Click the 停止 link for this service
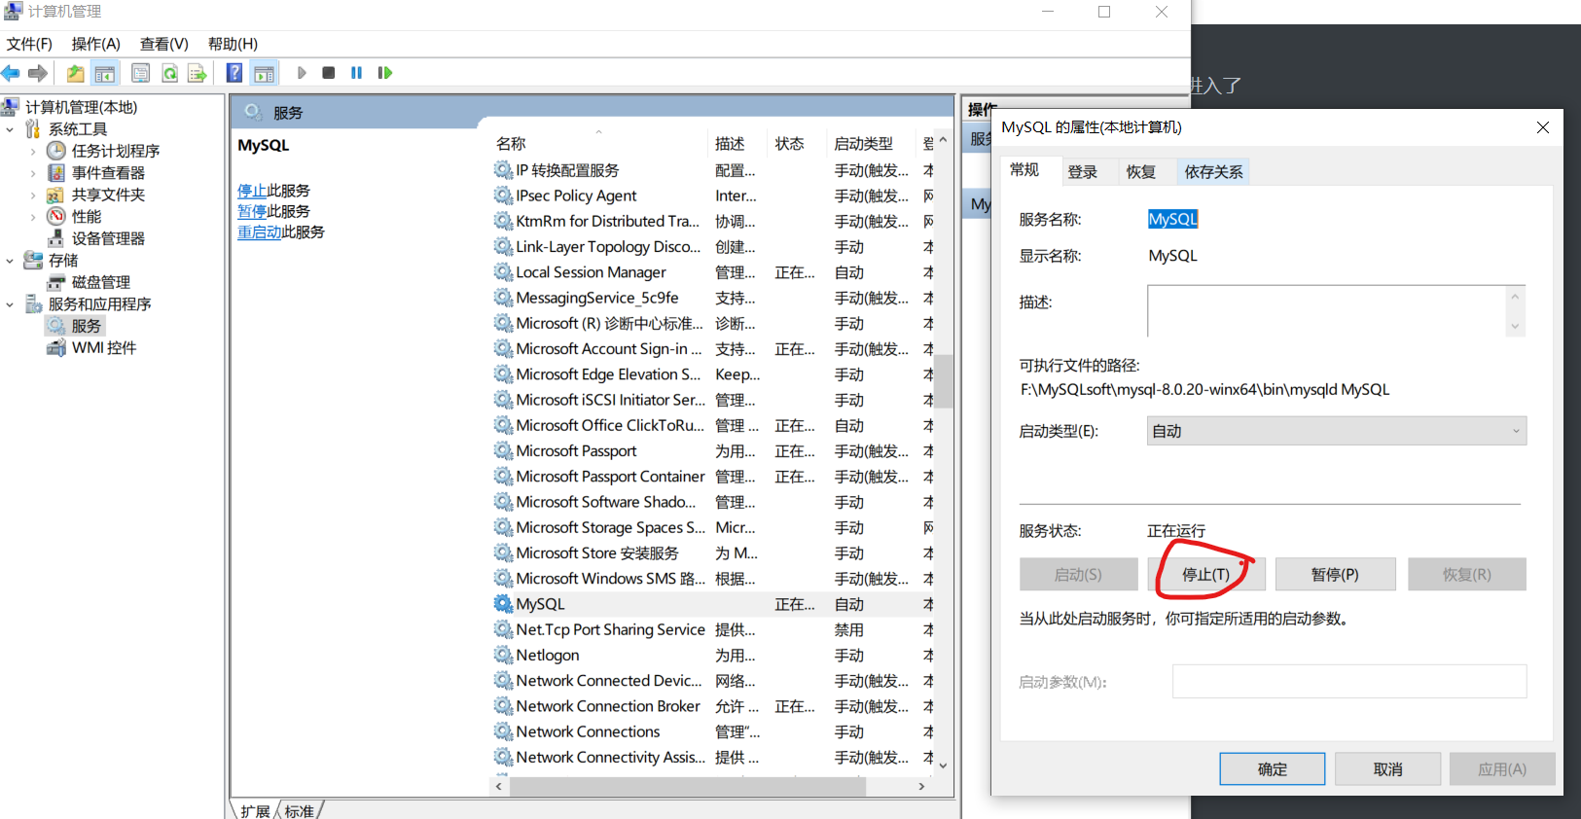 pos(252,191)
